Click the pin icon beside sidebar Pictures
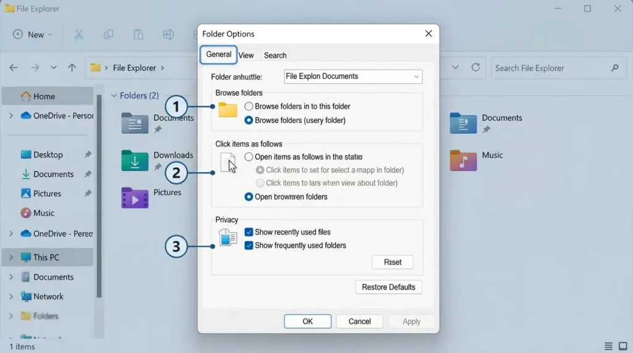 coord(88,193)
